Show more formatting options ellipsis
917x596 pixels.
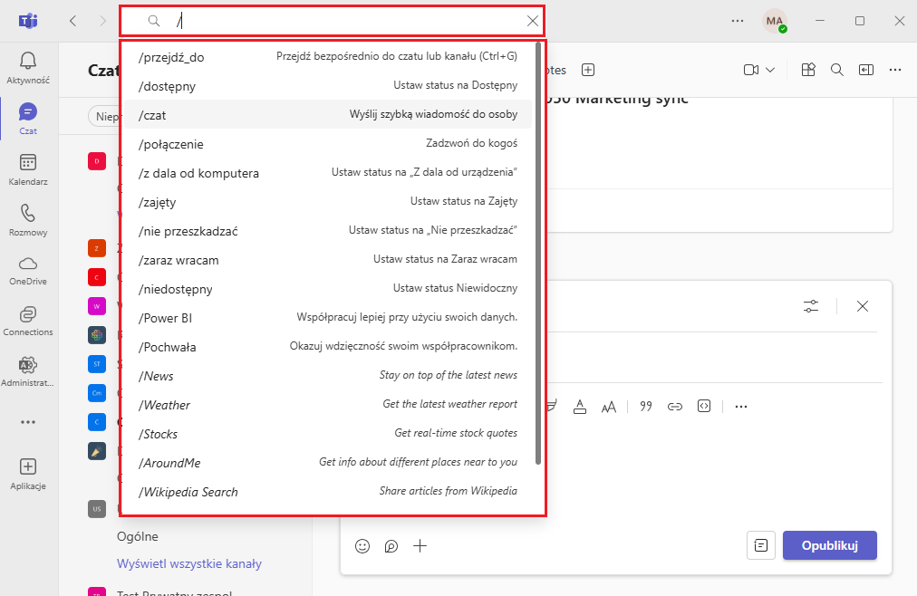click(741, 407)
